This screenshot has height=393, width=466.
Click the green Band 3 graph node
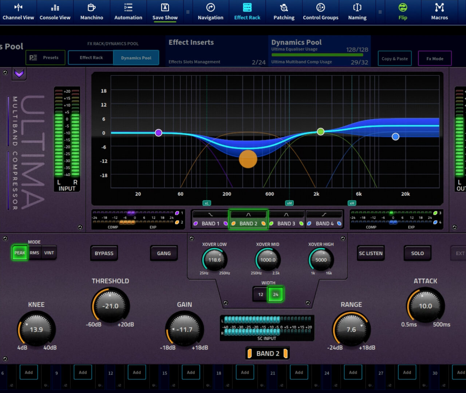point(320,131)
